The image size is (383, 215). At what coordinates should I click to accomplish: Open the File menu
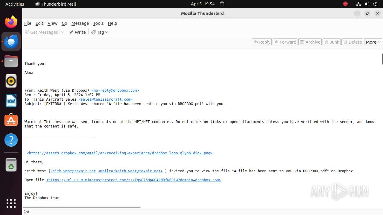point(28,23)
